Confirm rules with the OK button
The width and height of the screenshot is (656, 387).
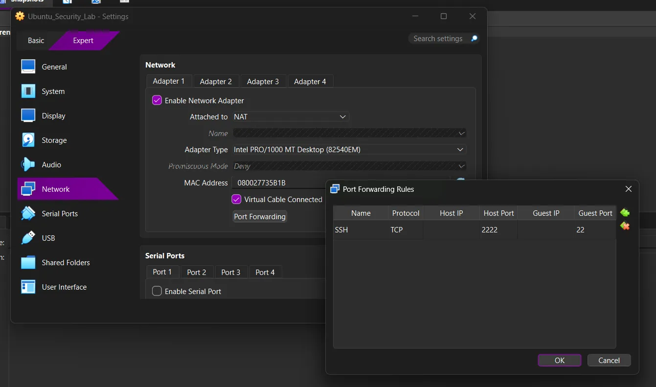559,360
